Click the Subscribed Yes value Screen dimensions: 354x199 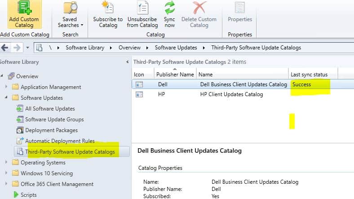tap(215, 196)
